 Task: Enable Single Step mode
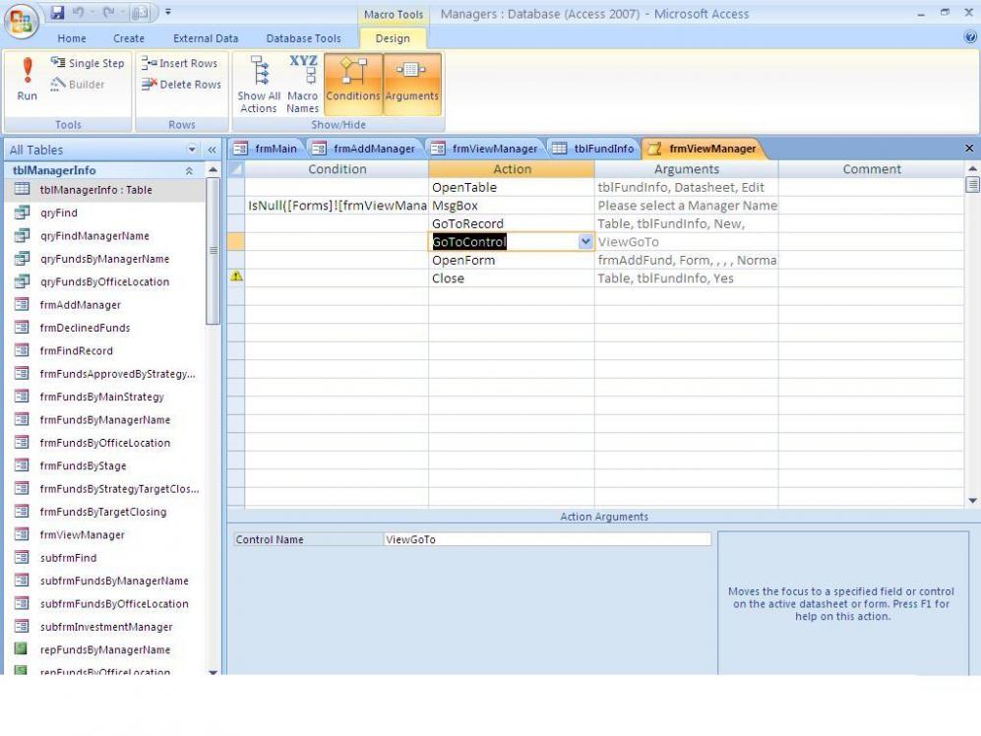pyautogui.click(x=87, y=63)
